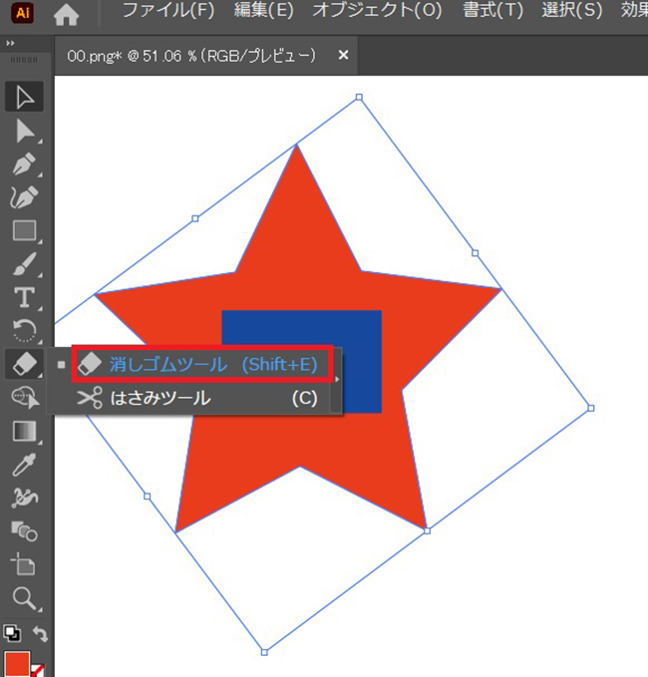Click the red Fill color swatch
Screen dimensions: 648x677
coord(17,664)
